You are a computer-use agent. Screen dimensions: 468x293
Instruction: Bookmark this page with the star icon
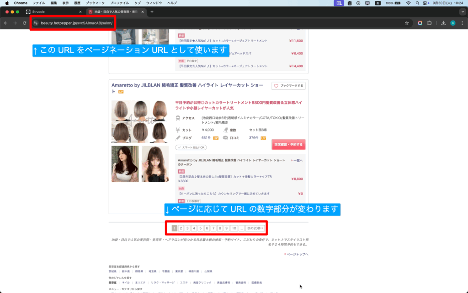click(407, 23)
